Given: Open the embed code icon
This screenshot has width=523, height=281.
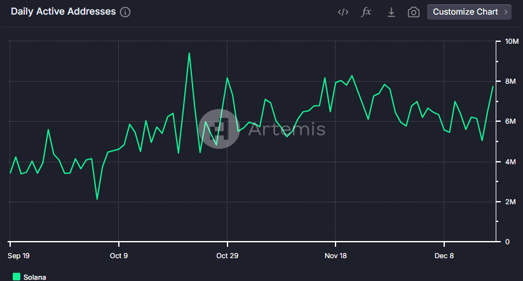Looking at the screenshot, I should tap(343, 12).
